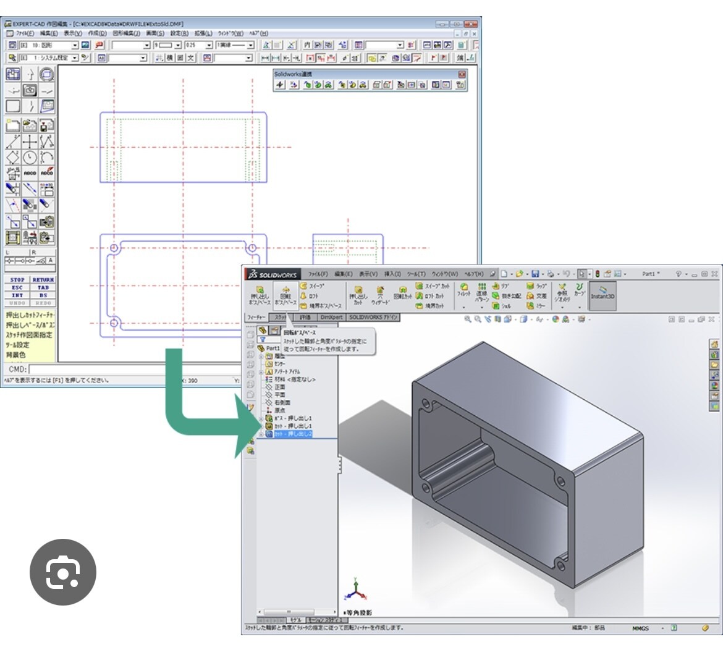This screenshot has width=723, height=655.
Task: Click the diagonal line tool in EXPERT-CAD palette
Action: pos(13,142)
